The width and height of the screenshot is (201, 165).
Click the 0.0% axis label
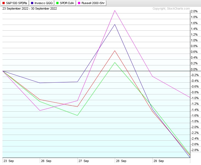194,69
